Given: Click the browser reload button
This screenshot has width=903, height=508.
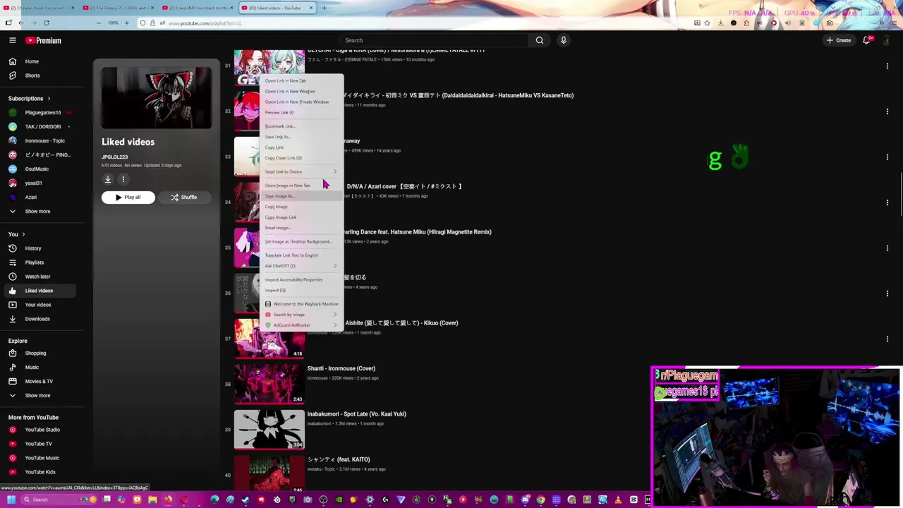Looking at the screenshot, I should tap(47, 23).
